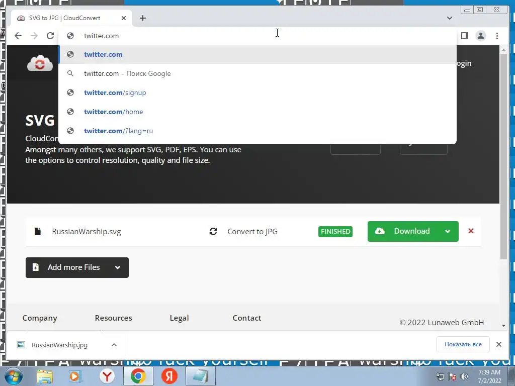Choose twitter.com Google search suggestion

point(257,73)
